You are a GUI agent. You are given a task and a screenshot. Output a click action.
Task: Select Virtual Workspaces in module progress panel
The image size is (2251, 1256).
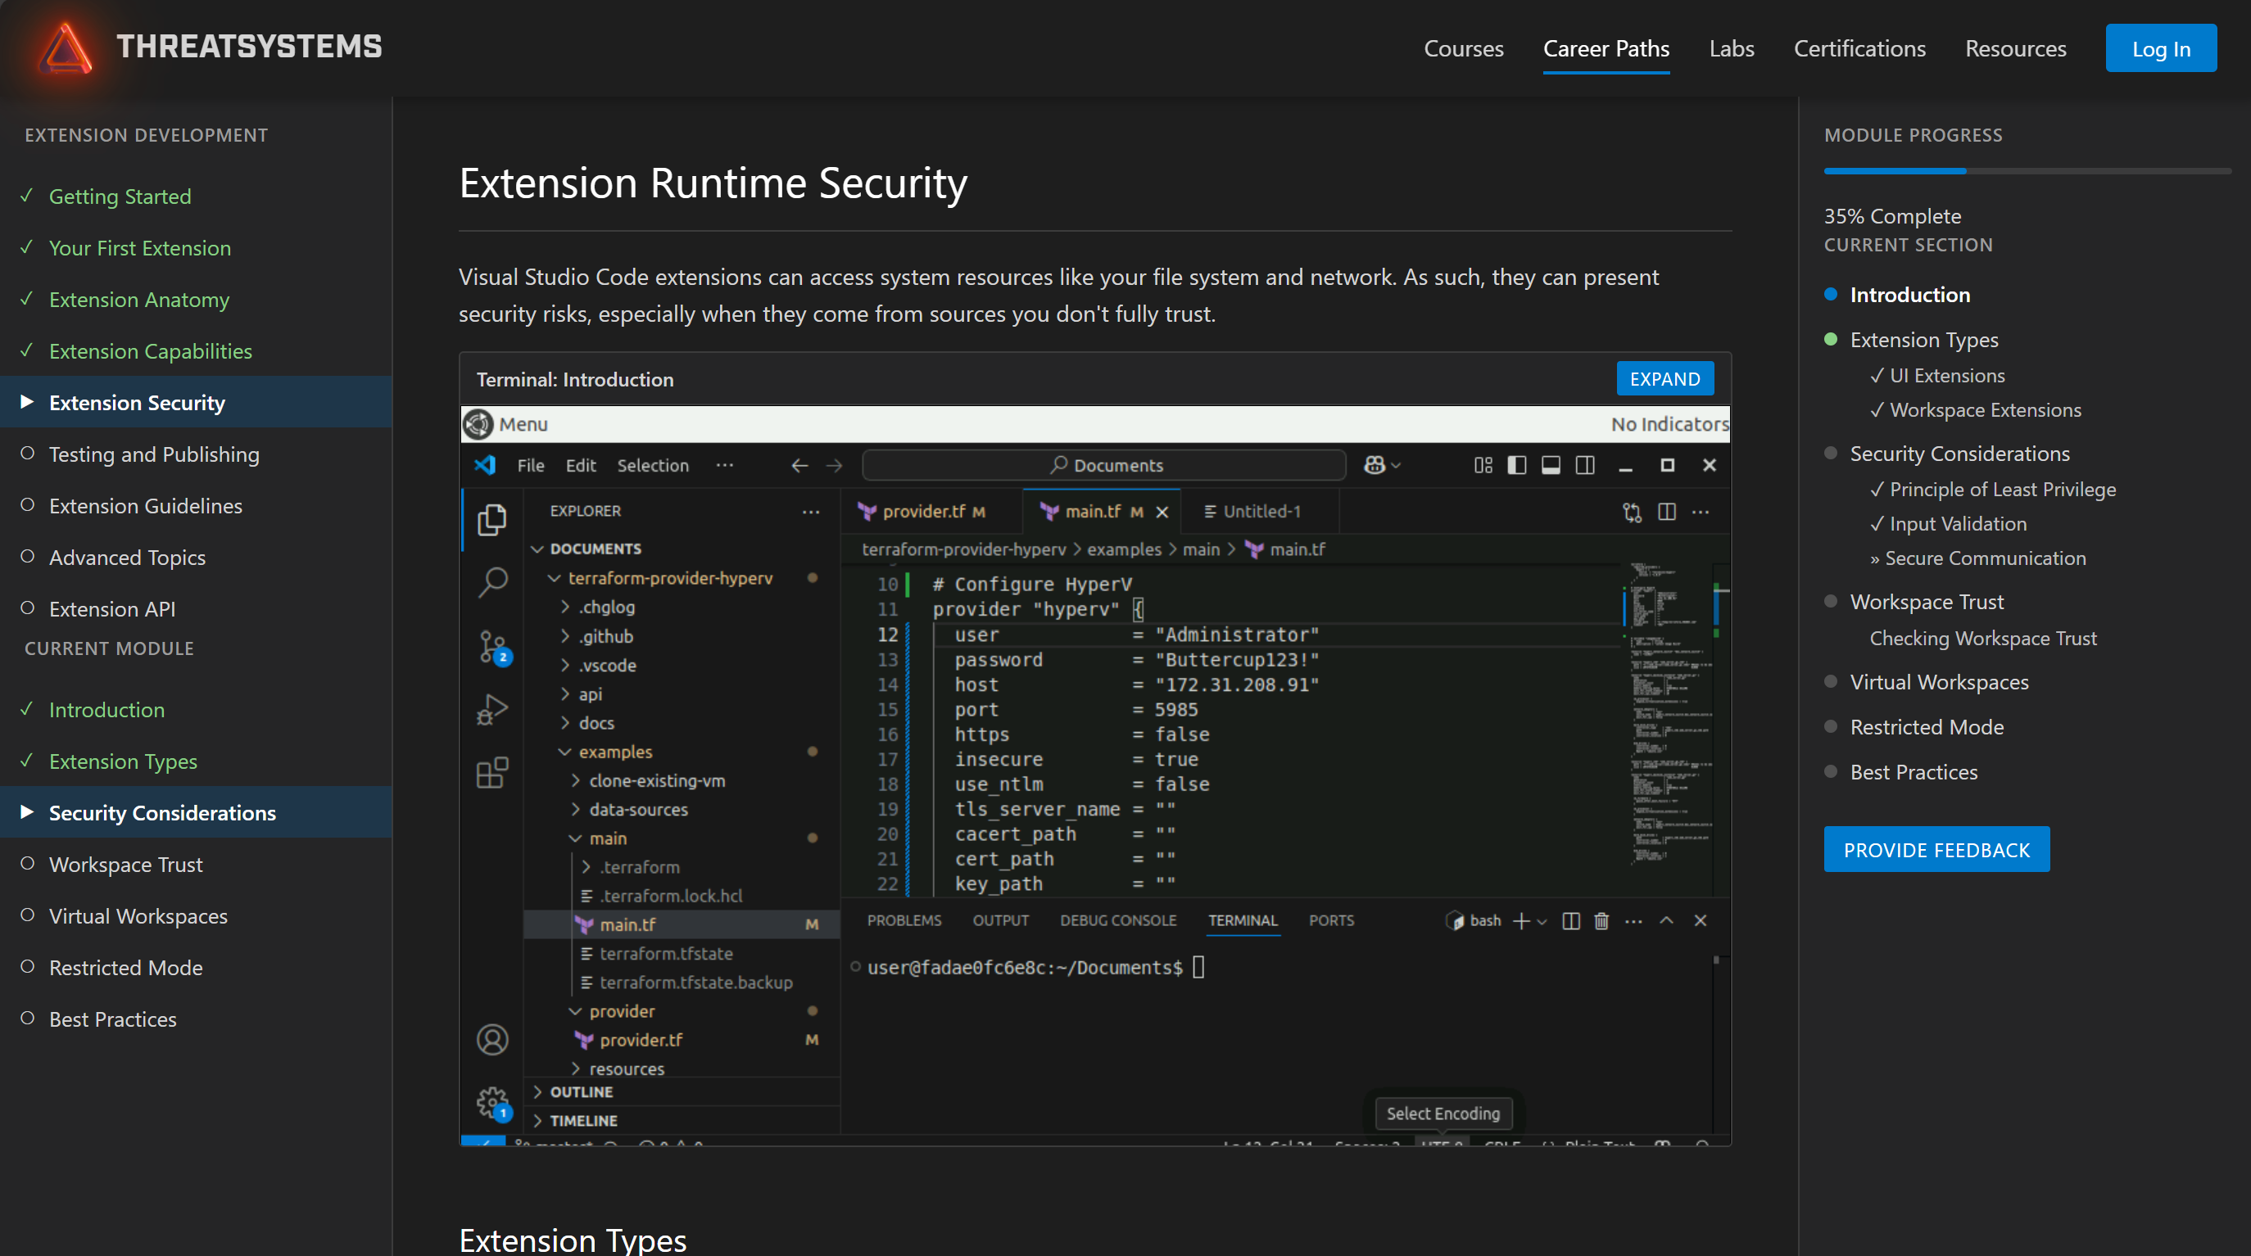tap(1939, 682)
